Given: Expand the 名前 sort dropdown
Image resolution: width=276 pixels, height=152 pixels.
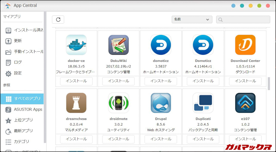Looking at the screenshot, I should [192, 20].
